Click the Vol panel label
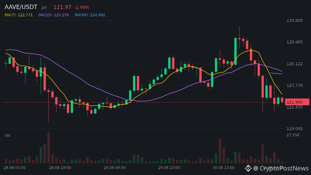 click(7, 136)
